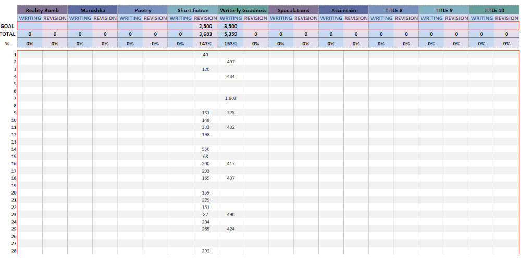Click the cell with value 550
The height and width of the screenshot is (259, 521).
205,149
